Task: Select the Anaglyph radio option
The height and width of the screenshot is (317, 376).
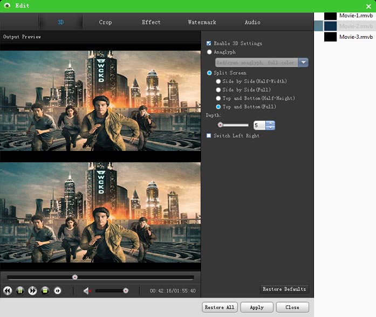Action: point(209,52)
